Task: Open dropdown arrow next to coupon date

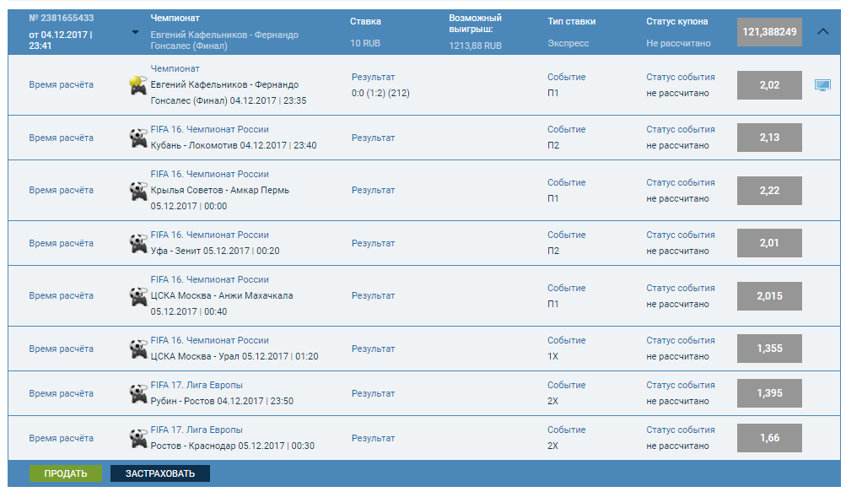Action: coord(135,32)
